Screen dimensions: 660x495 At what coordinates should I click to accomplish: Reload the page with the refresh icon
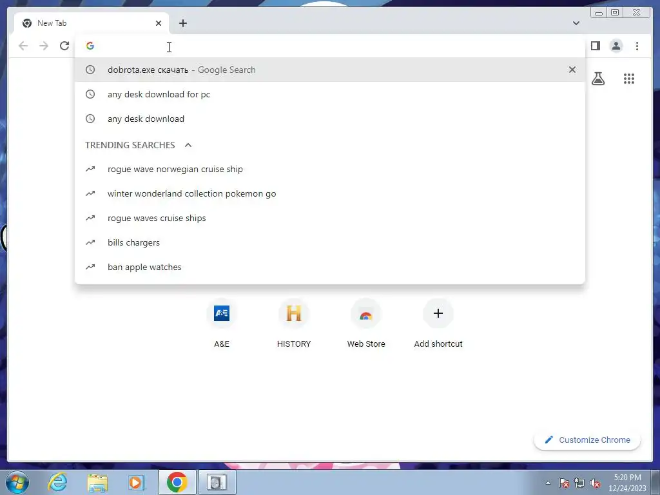point(64,46)
